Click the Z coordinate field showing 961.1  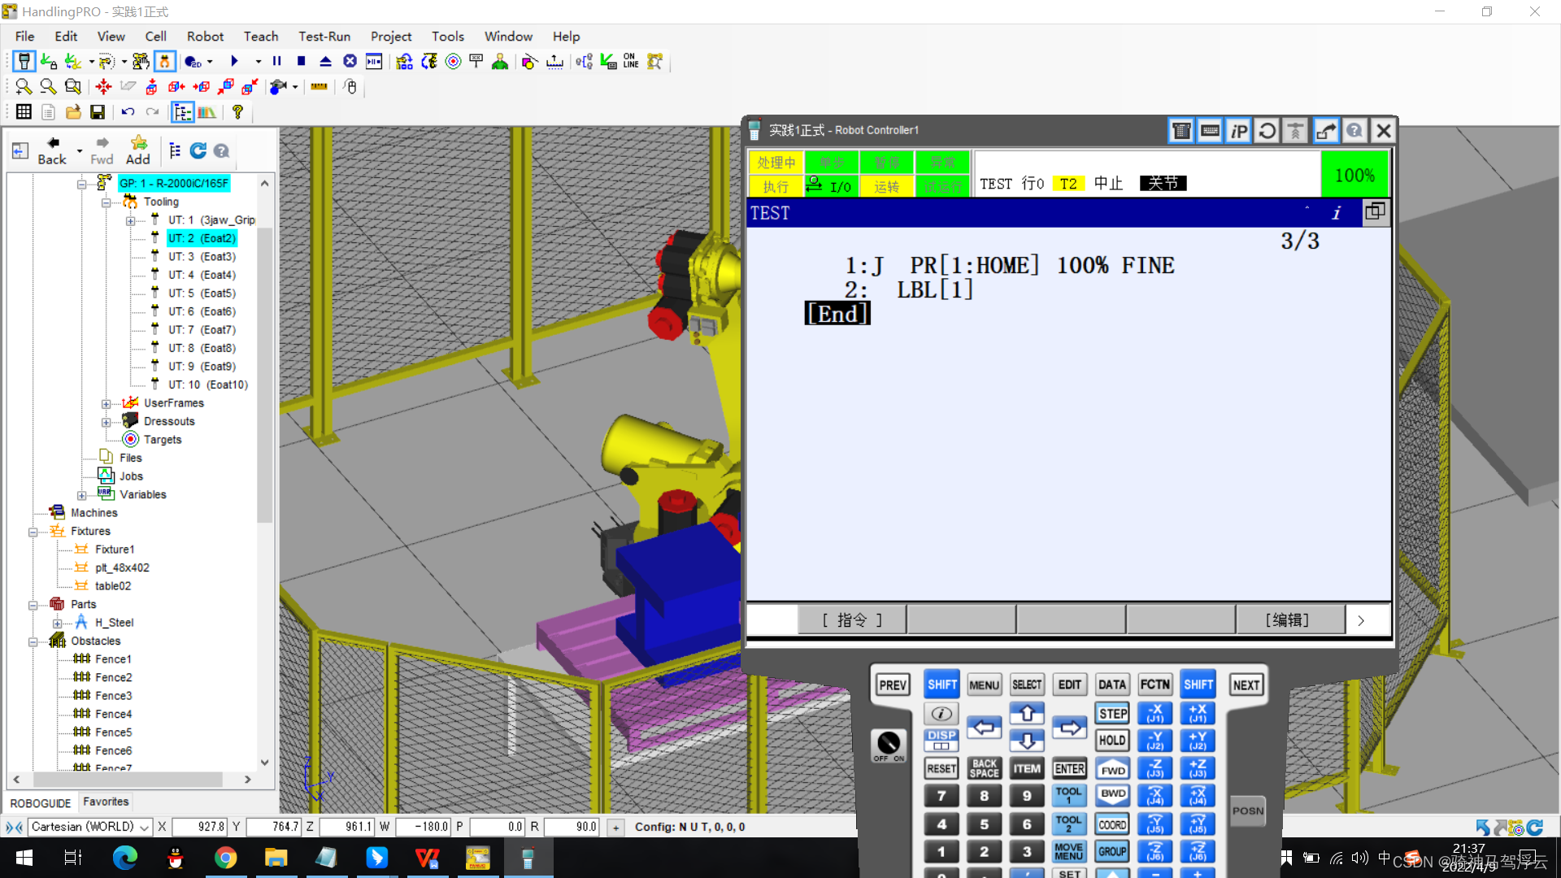point(346,827)
